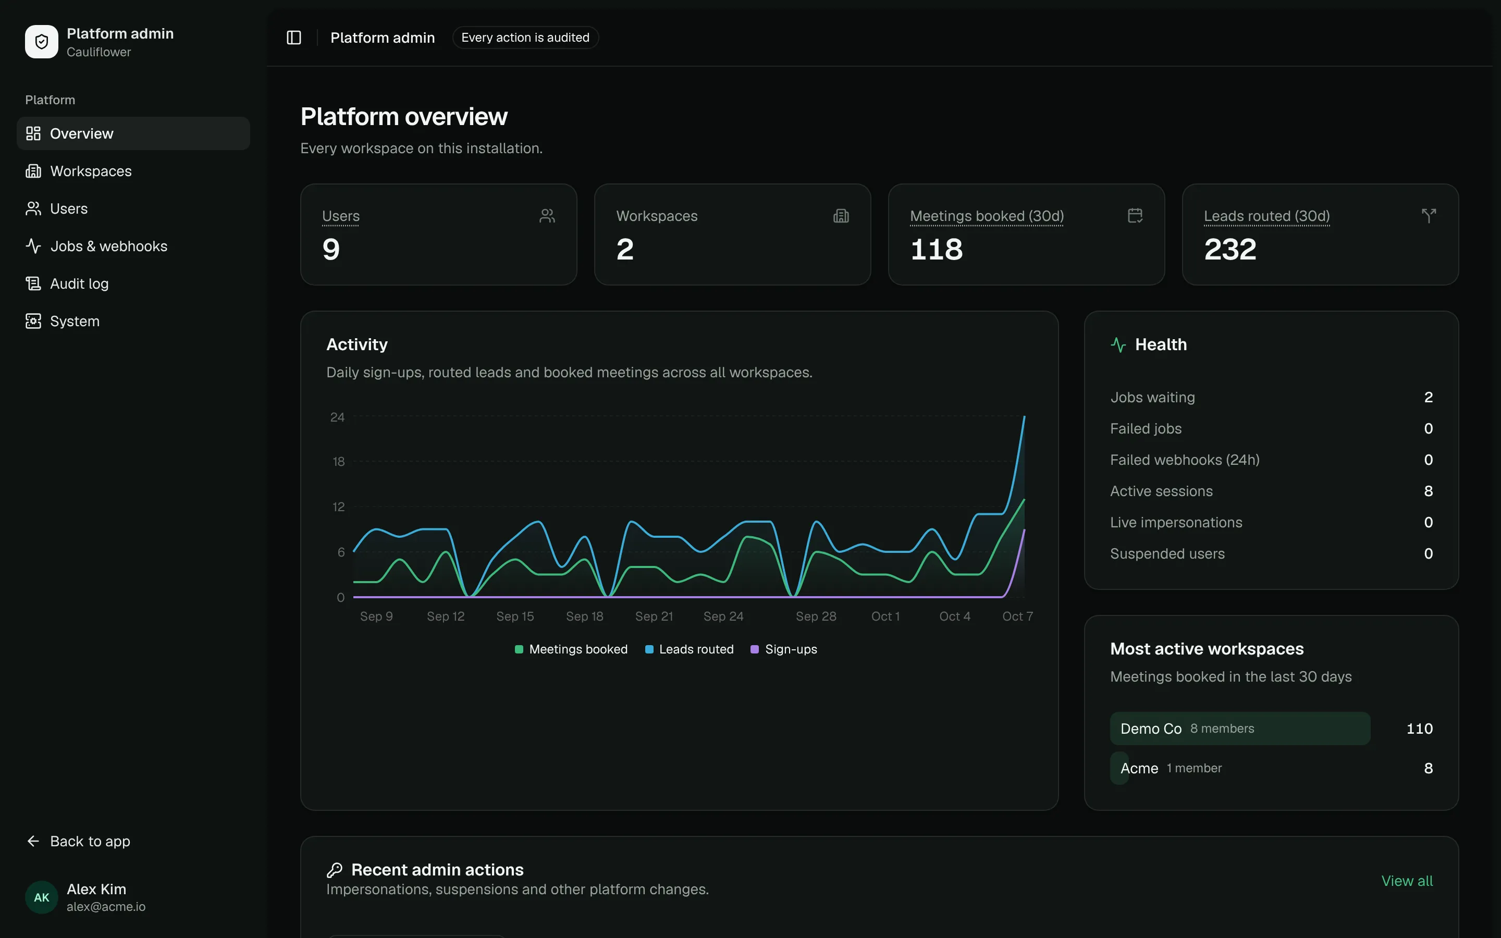Click the Suspended users row
Screen dimensions: 1501x938
click(1272, 553)
